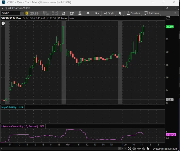
Task: Maximize the thinkorswim window
Action: [x=163, y=2]
